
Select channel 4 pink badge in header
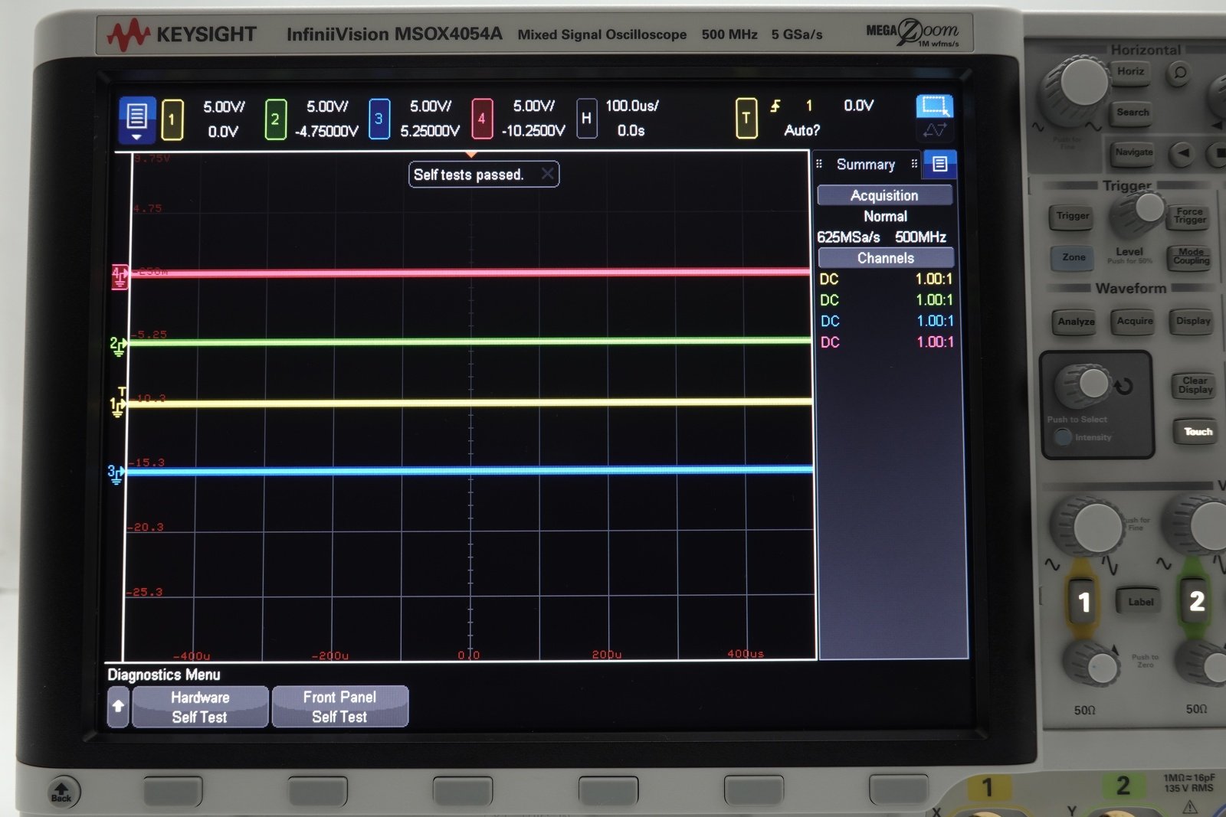coord(482,119)
